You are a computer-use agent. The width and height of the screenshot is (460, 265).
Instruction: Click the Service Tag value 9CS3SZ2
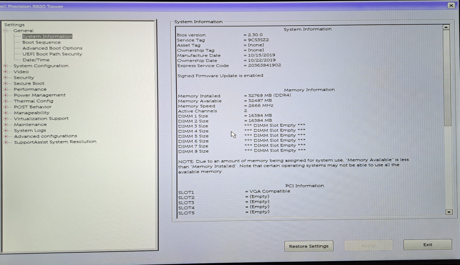[x=258, y=40]
